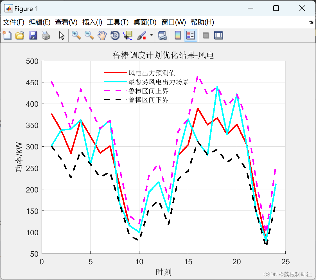Activate the Pan hand tool
Image resolution: width=316 pixels, height=280 pixels.
click(x=102, y=35)
